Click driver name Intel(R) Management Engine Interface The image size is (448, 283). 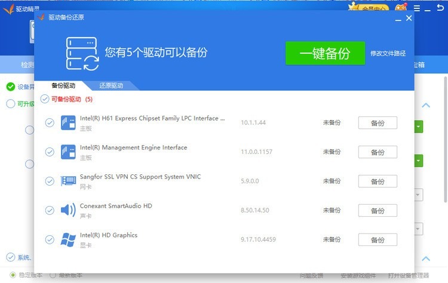click(x=133, y=147)
